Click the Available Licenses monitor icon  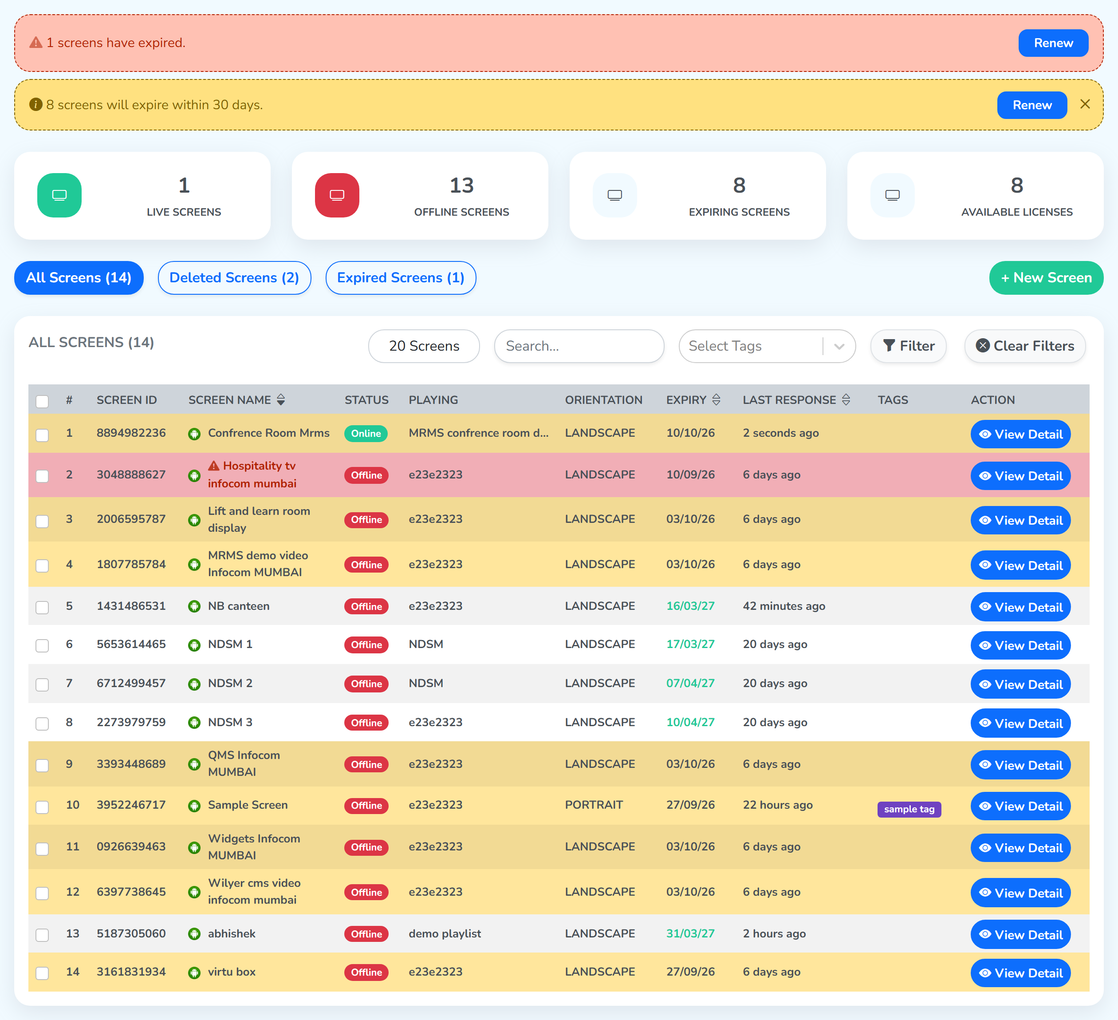(892, 195)
